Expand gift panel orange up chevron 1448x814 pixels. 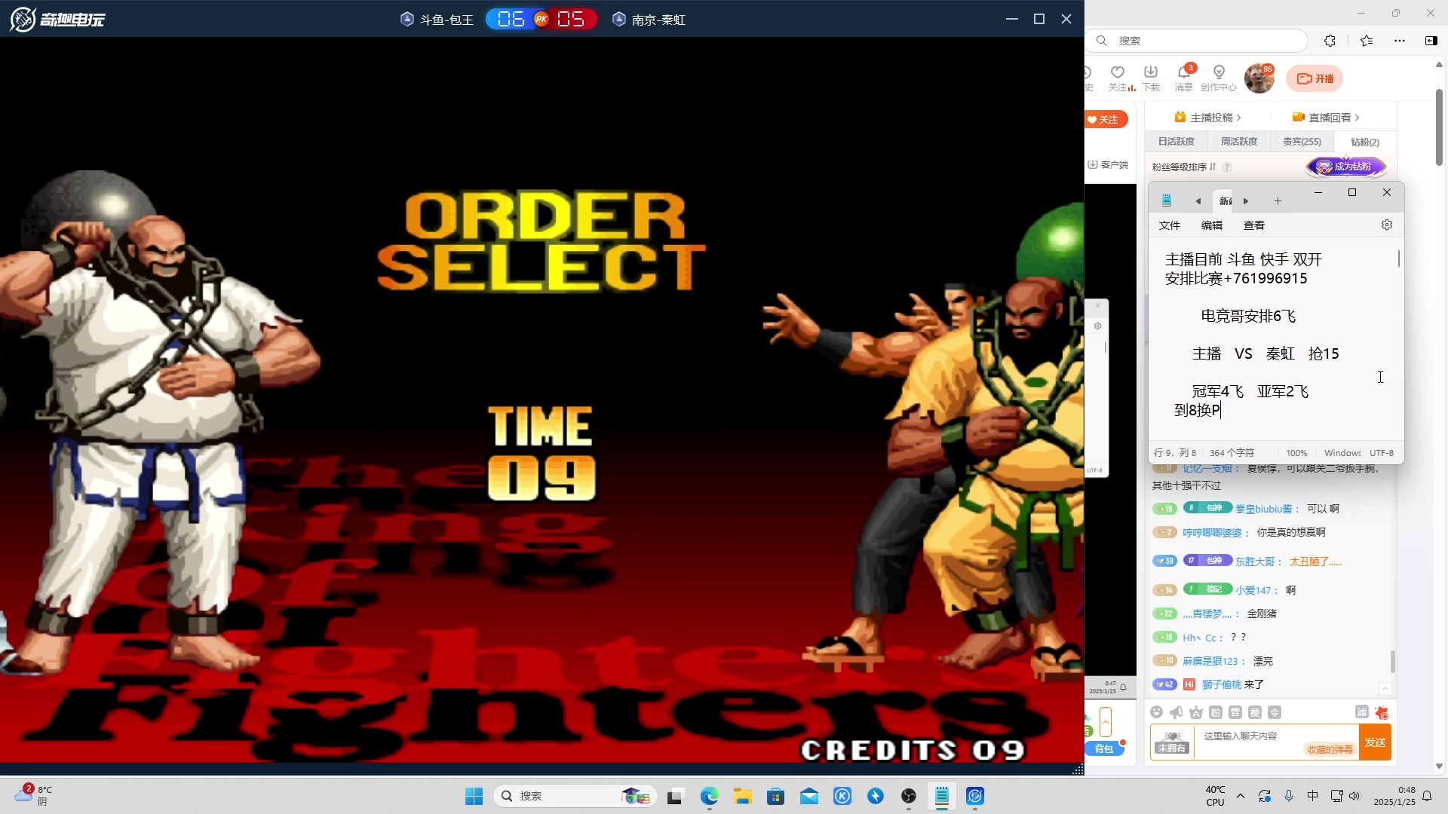[1106, 722]
